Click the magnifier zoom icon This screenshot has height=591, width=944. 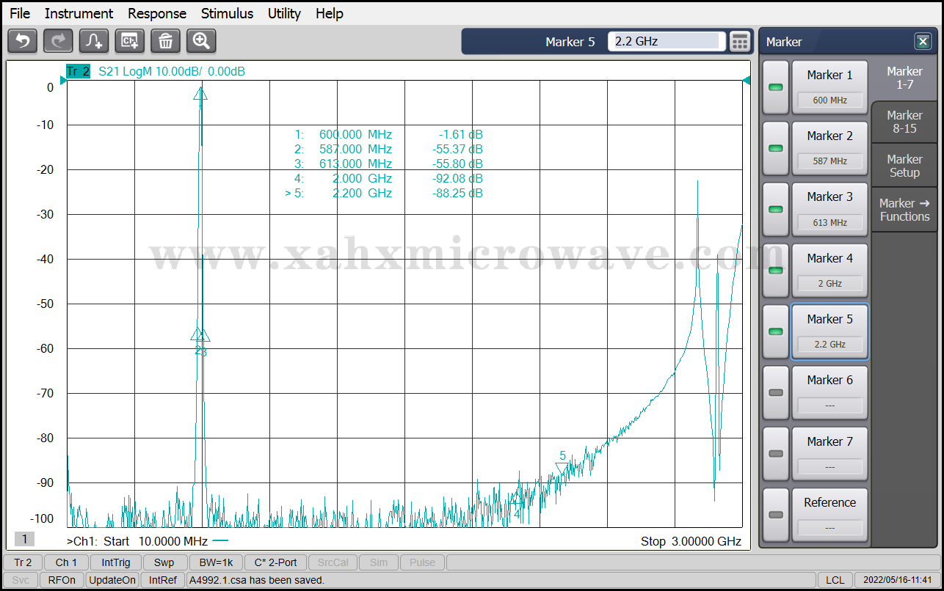(x=201, y=41)
